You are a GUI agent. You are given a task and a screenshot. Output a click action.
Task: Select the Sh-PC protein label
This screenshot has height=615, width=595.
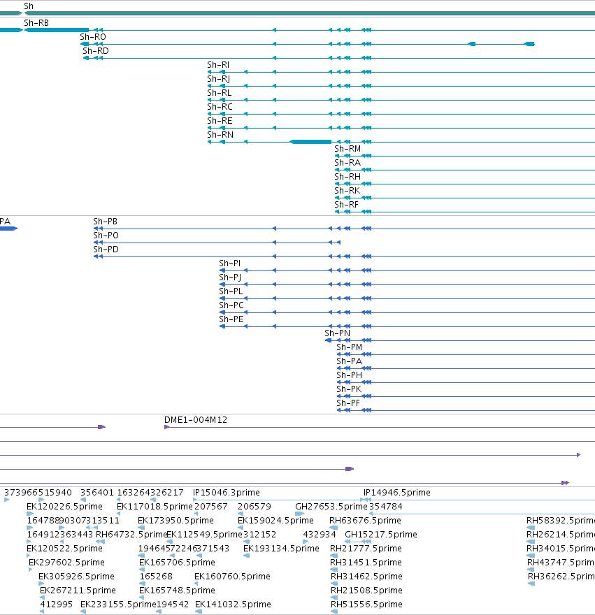coord(231,305)
